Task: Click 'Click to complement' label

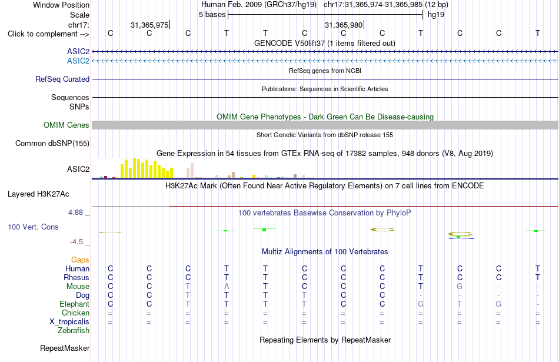Action: [48, 34]
